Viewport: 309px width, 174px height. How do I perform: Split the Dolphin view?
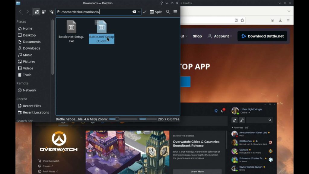click(x=156, y=12)
